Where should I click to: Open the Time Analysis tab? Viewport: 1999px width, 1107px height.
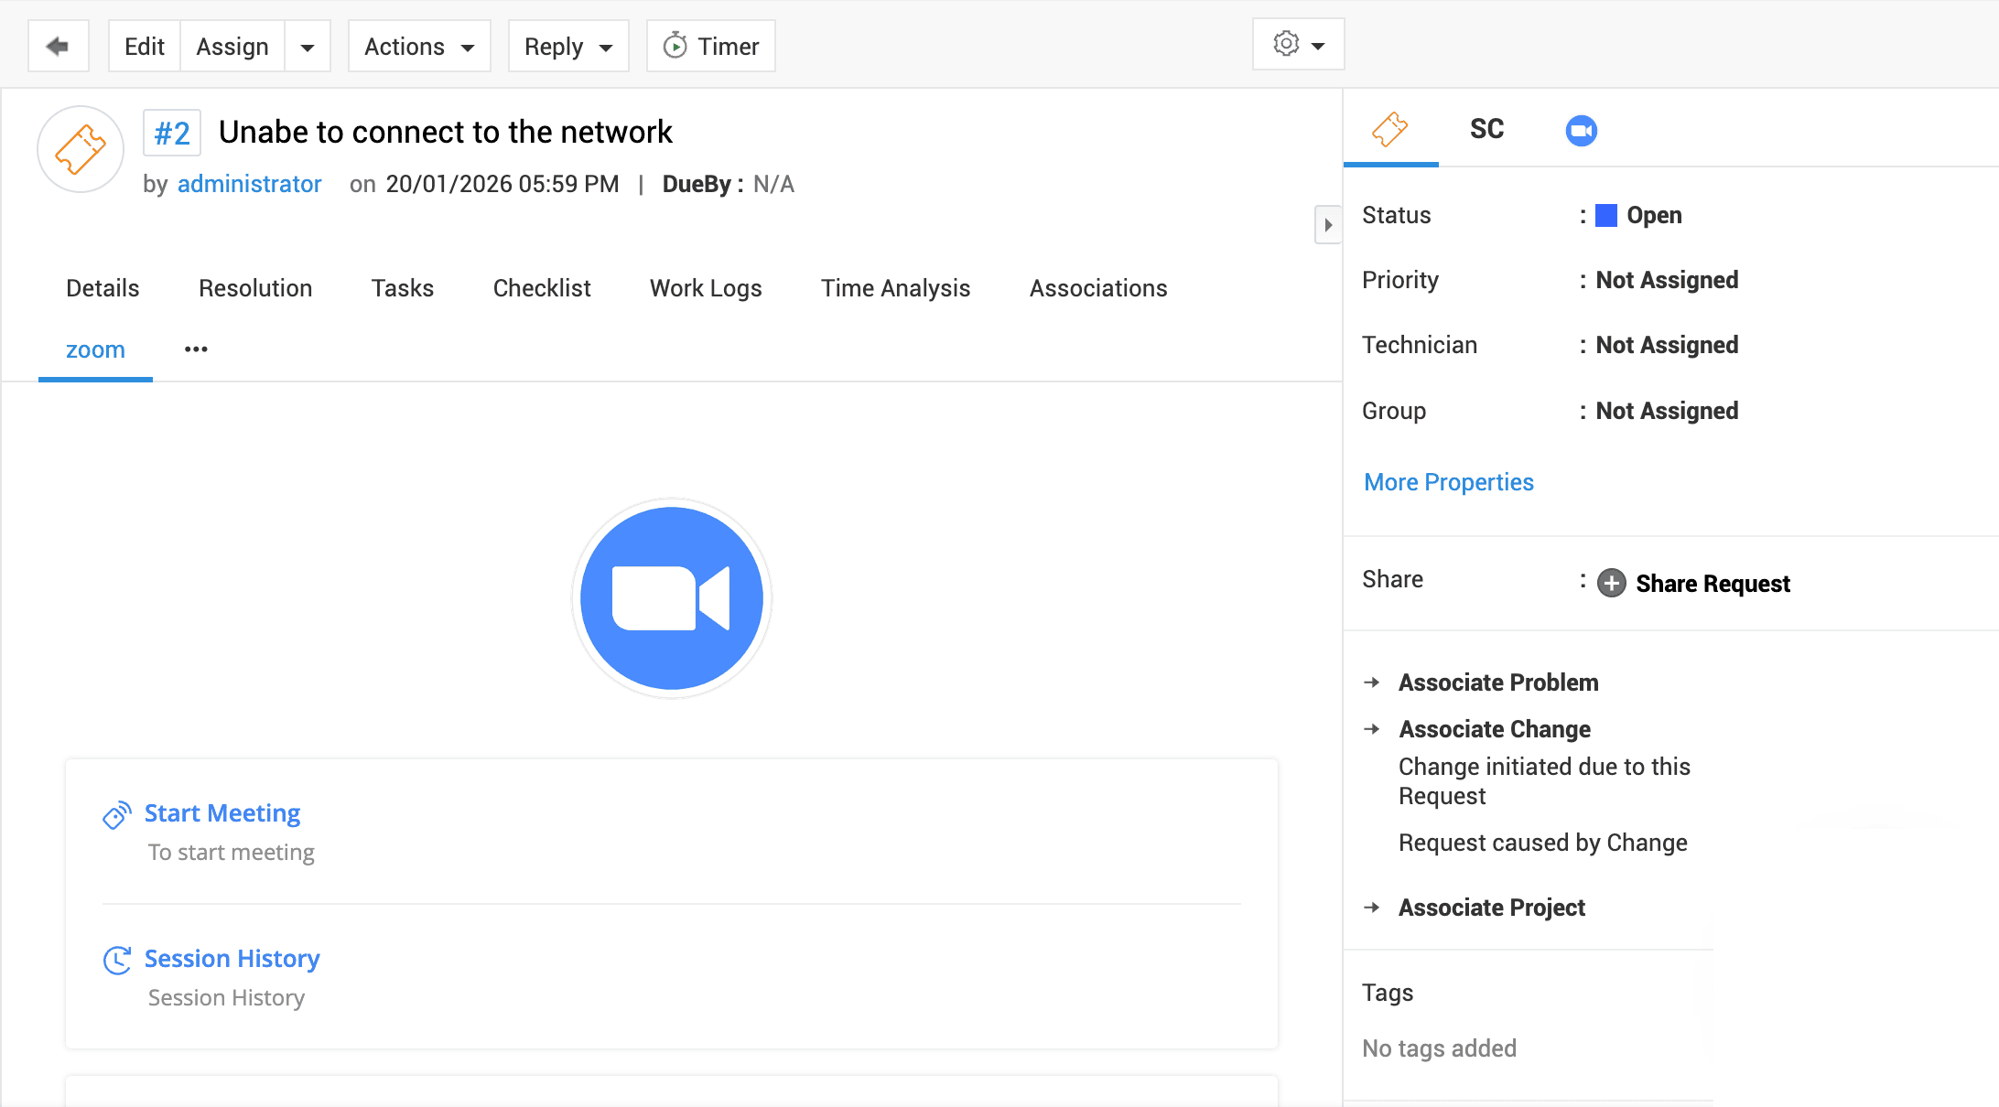coord(895,288)
